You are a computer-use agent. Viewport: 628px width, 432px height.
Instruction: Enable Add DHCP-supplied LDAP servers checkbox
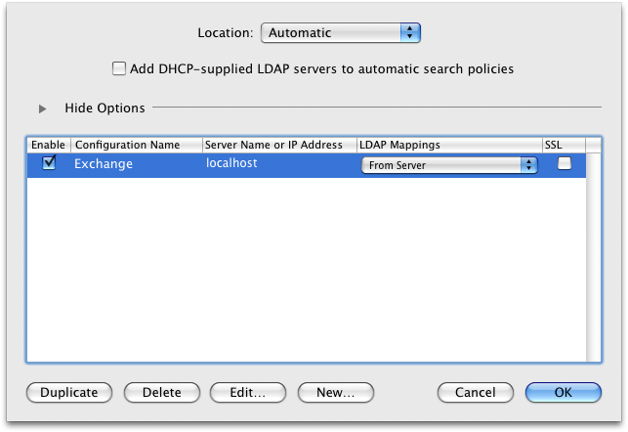[x=119, y=69]
